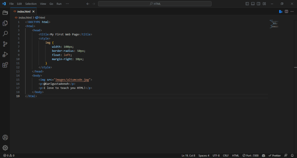Click the "I love to teach you HTML!" text

pyautogui.click(x=65, y=88)
